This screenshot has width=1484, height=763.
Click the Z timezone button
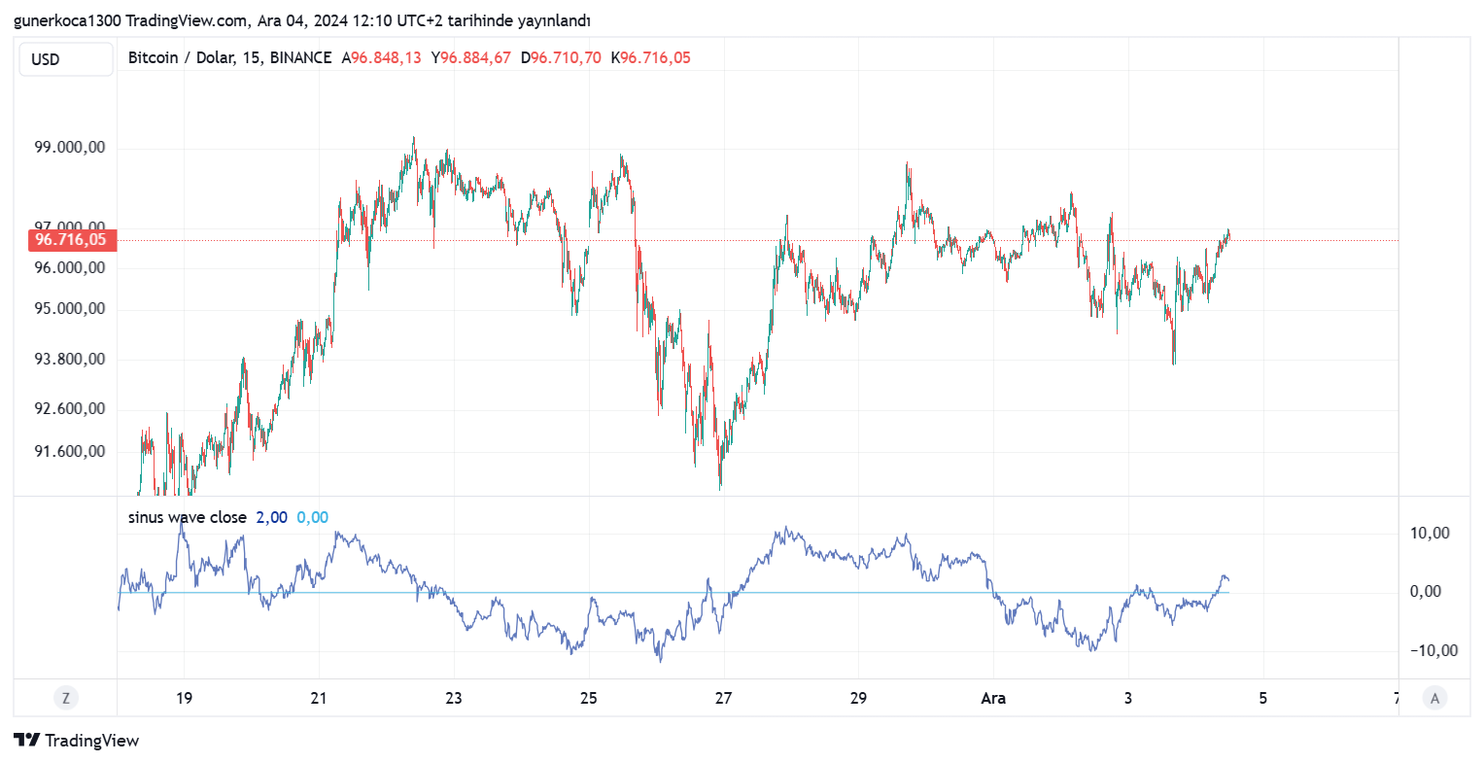coord(66,698)
